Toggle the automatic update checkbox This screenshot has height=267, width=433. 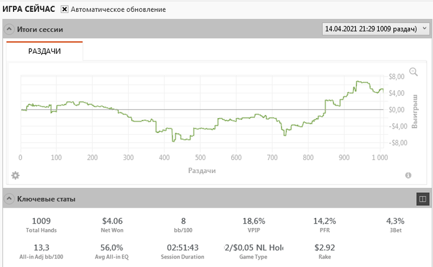64,10
